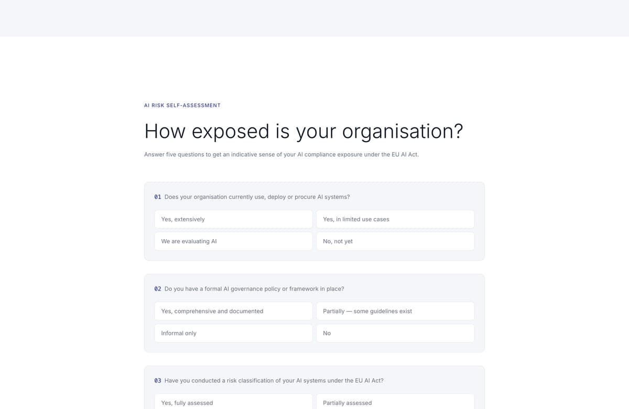
Task: Select "No, not yet" for question 01
Action: point(395,241)
